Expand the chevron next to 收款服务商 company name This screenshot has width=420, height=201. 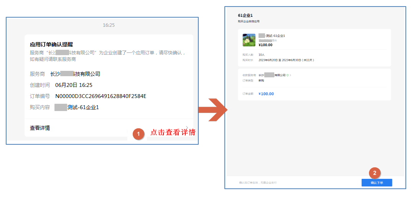coord(291,75)
